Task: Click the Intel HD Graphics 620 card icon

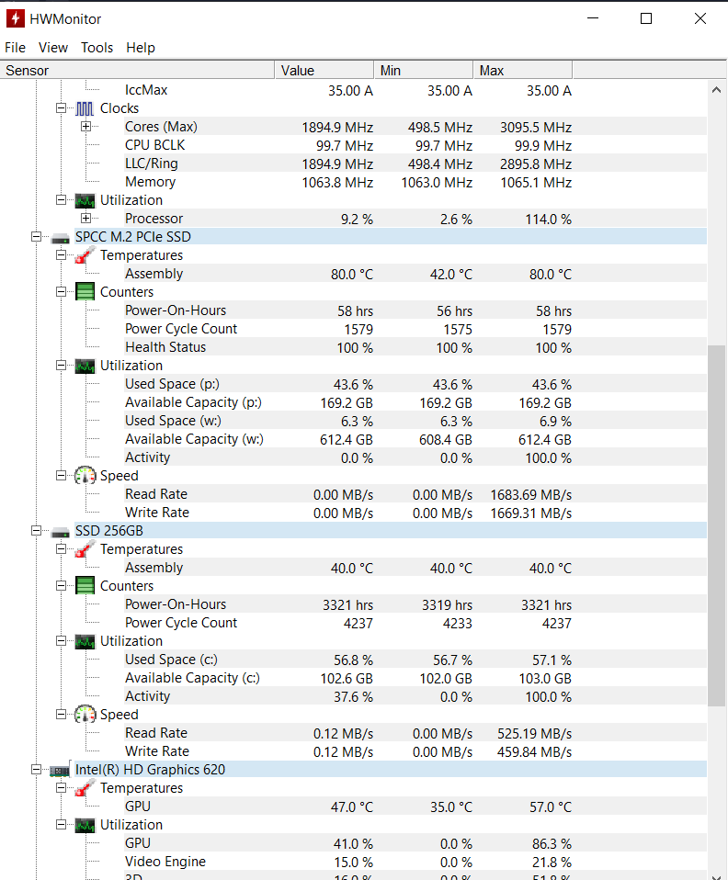Action: tap(61, 770)
